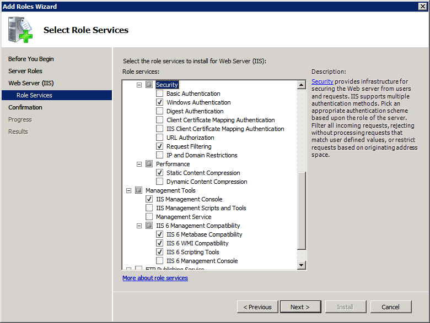Go to Server Roles step
This screenshot has height=323, width=430.
(25, 71)
